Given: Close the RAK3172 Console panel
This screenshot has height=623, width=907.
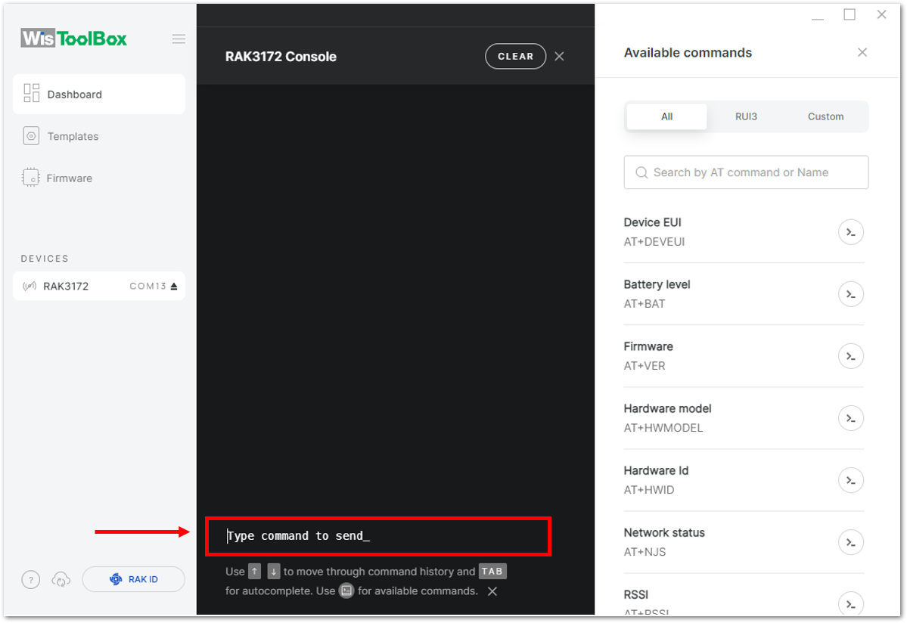Looking at the screenshot, I should 559,56.
